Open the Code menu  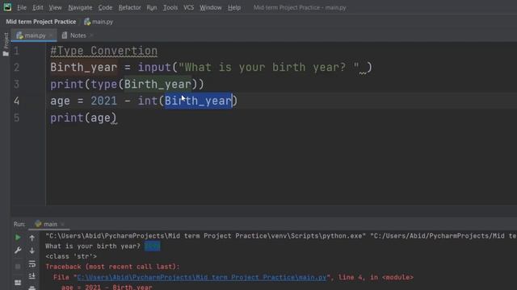pos(105,7)
